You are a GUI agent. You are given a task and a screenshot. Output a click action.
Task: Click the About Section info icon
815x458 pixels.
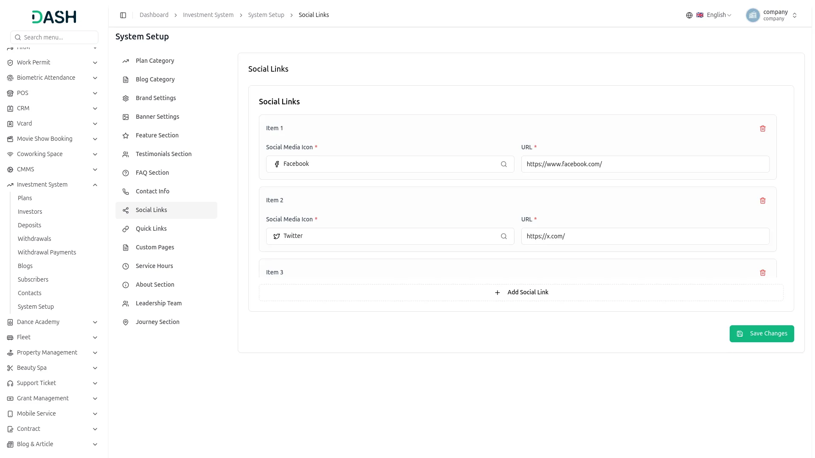(x=126, y=285)
